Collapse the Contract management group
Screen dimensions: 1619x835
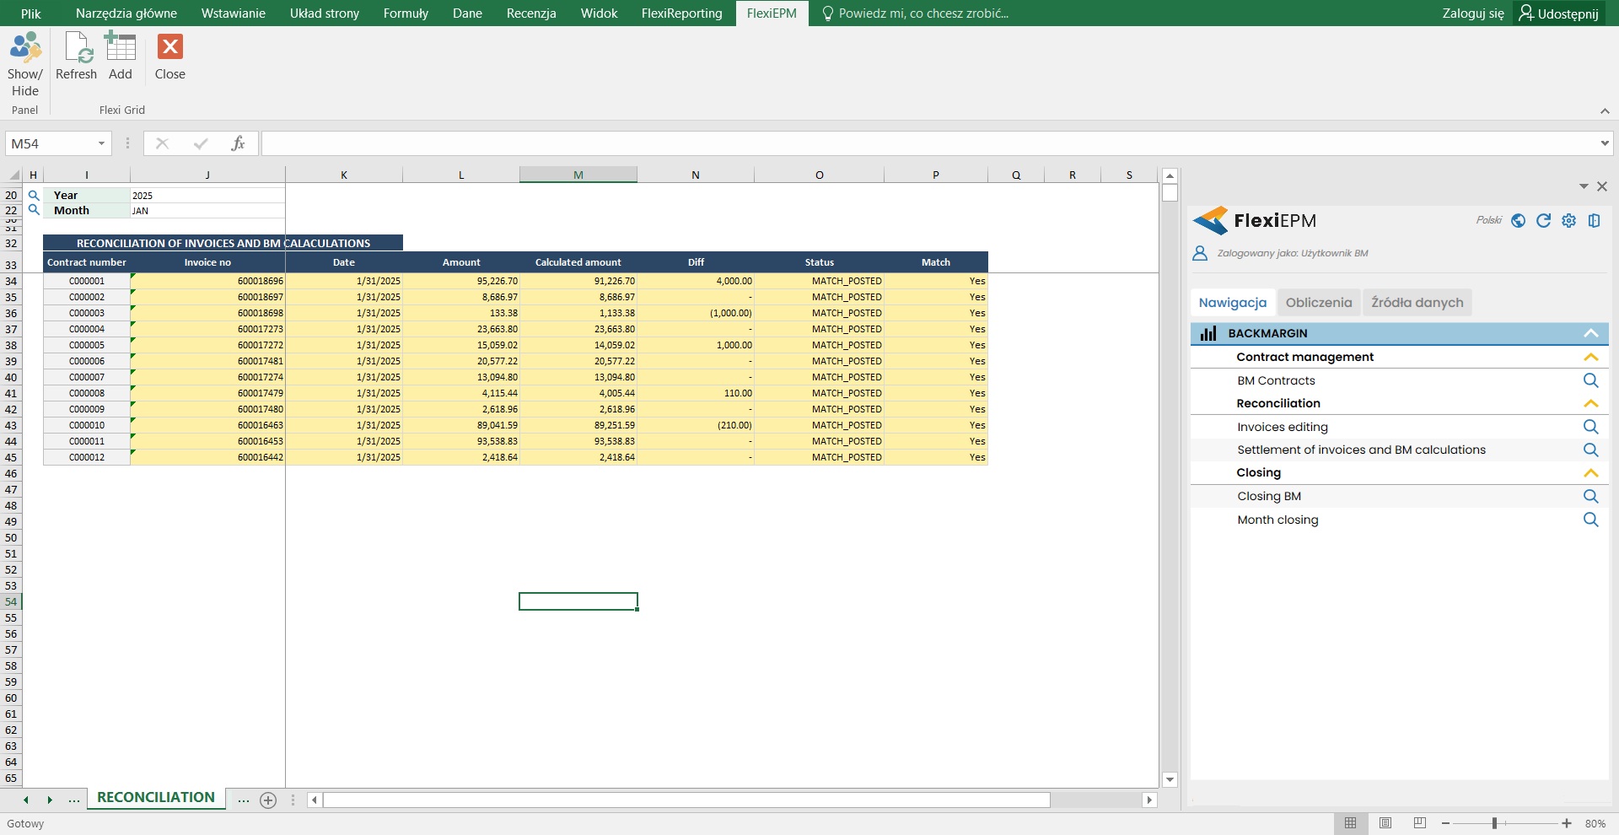point(1590,357)
